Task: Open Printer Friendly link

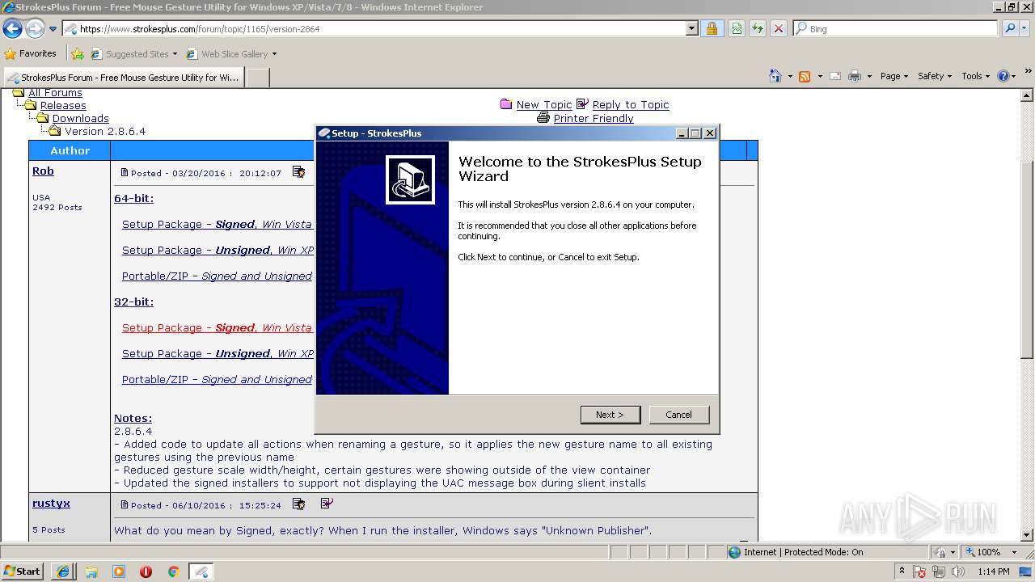Action: click(594, 118)
